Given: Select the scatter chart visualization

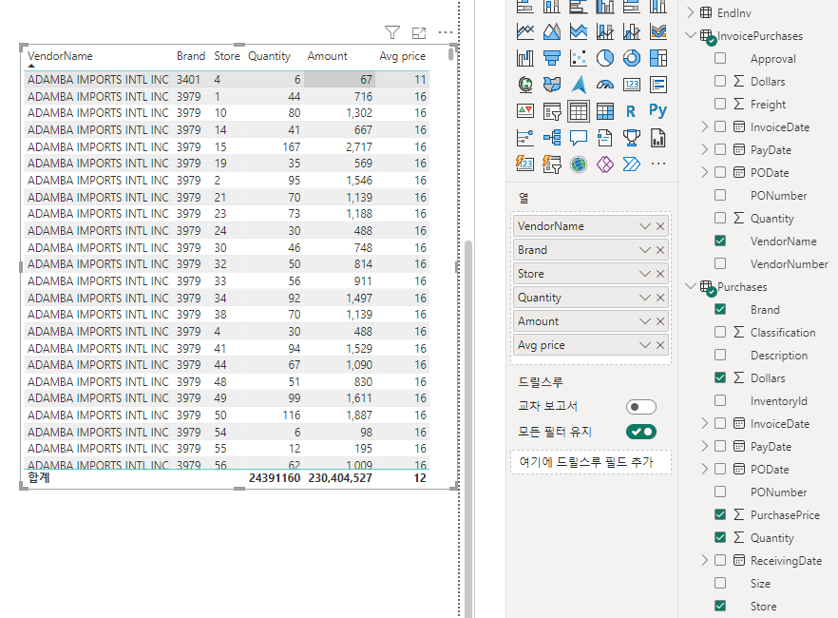Looking at the screenshot, I should pyautogui.click(x=579, y=57).
